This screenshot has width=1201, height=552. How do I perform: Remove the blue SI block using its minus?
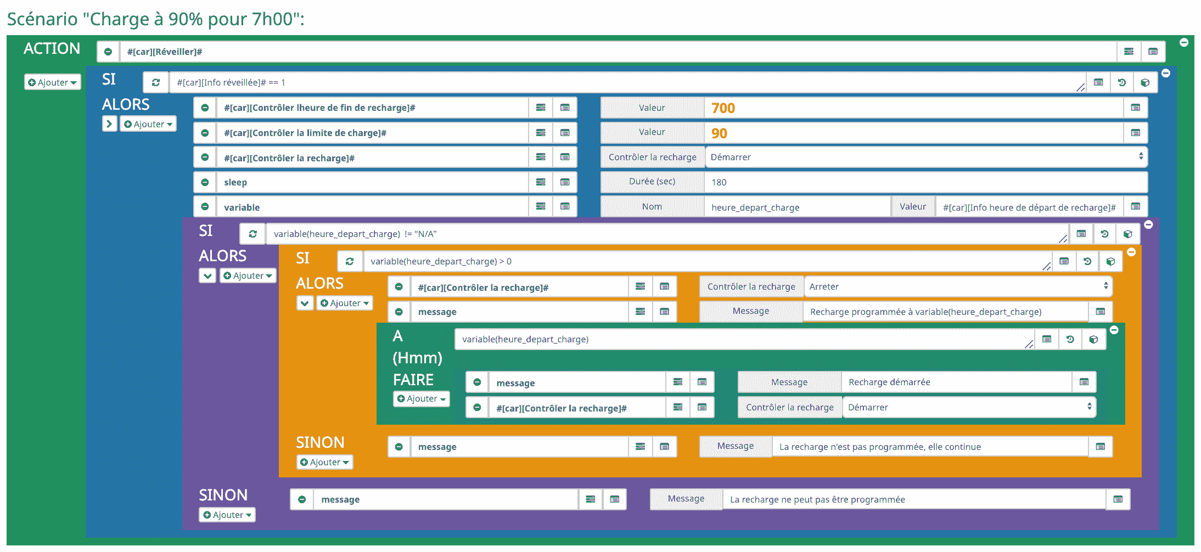(x=1166, y=73)
